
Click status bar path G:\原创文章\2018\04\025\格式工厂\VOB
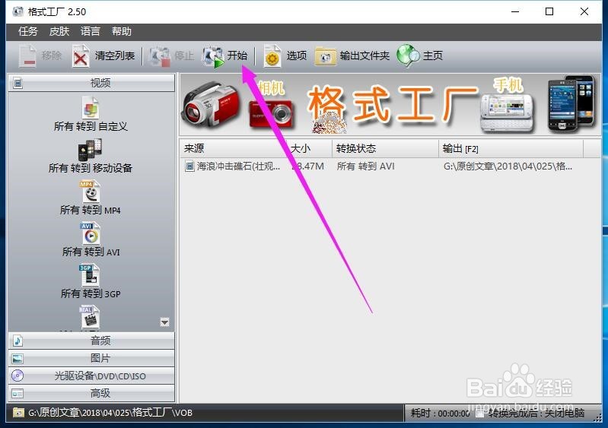[x=110, y=413]
